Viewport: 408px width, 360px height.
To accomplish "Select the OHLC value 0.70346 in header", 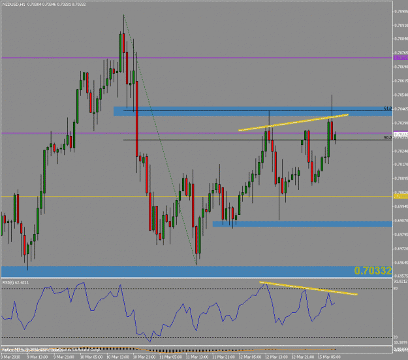I will coord(48,5).
